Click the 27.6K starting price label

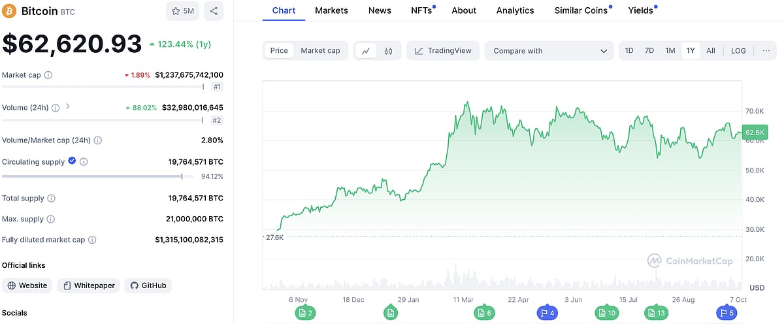pos(274,237)
